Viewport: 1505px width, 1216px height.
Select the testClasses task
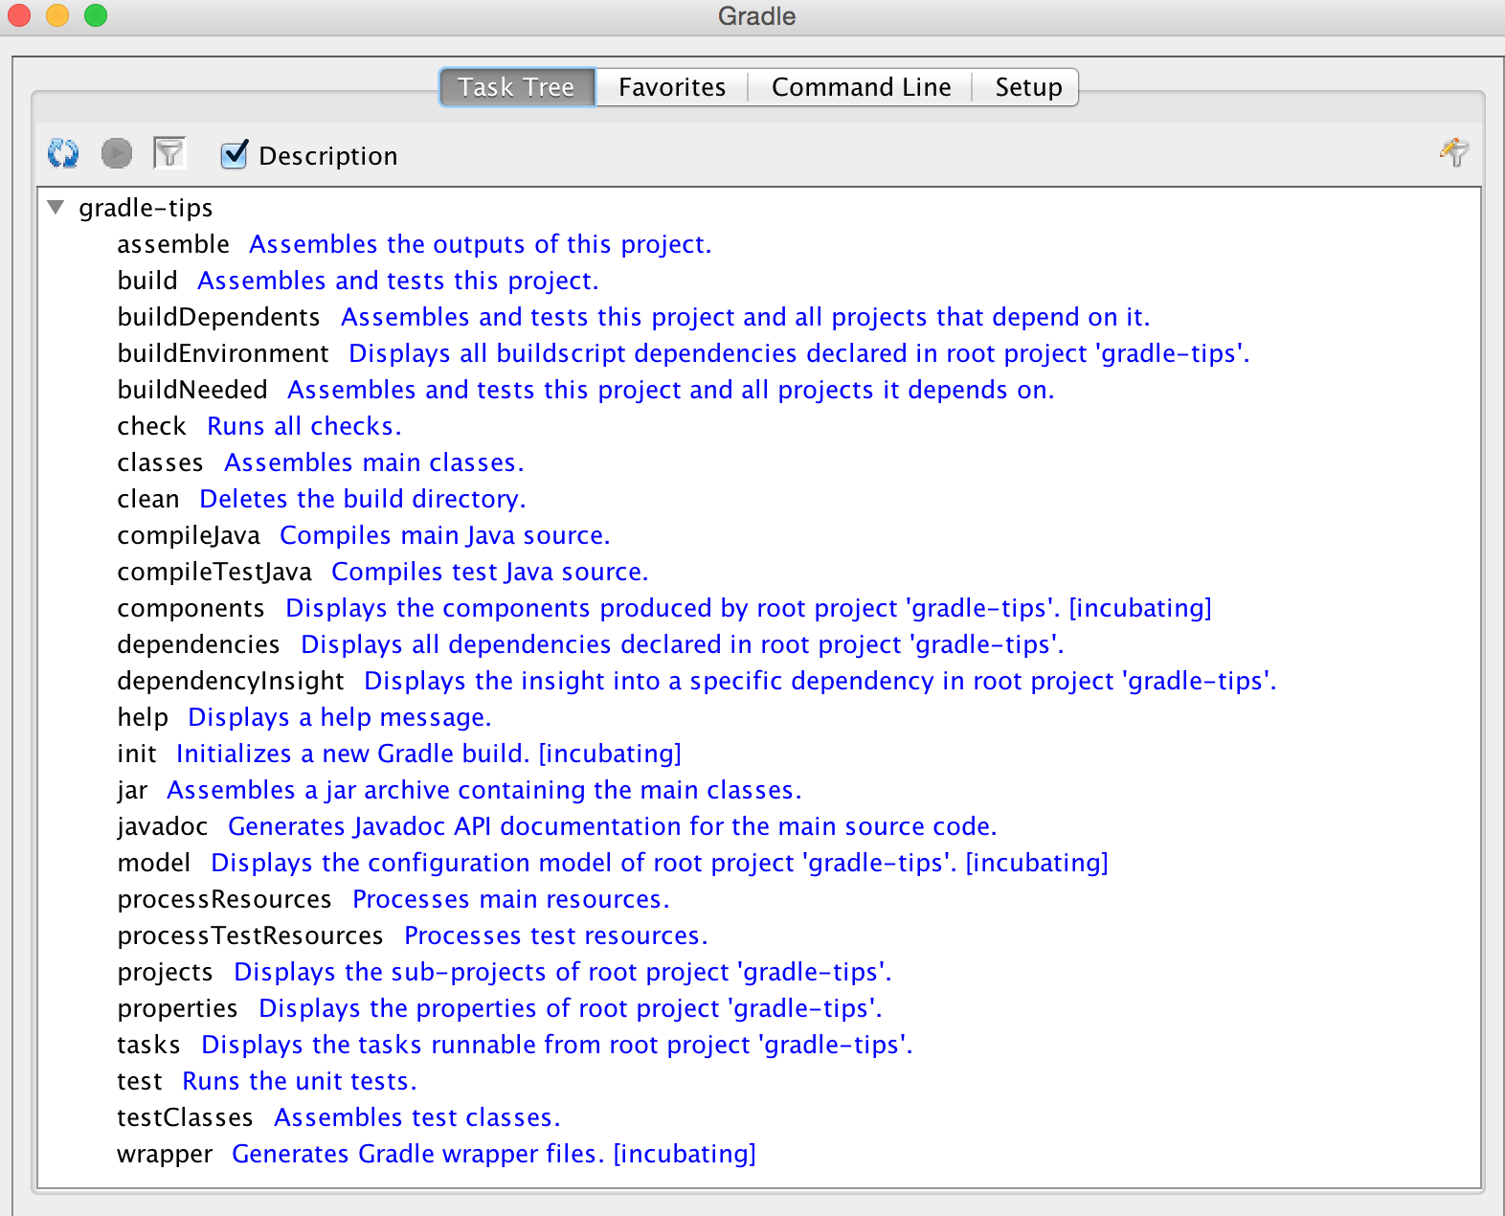click(338, 1117)
